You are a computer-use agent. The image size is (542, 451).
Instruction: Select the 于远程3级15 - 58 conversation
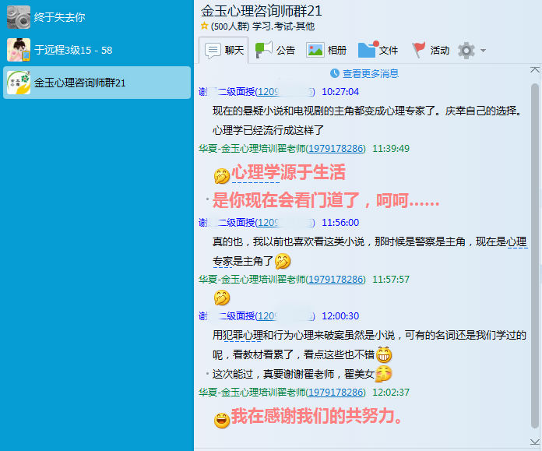pyautogui.click(x=73, y=50)
